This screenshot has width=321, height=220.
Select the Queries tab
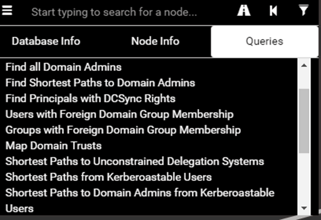click(x=265, y=42)
